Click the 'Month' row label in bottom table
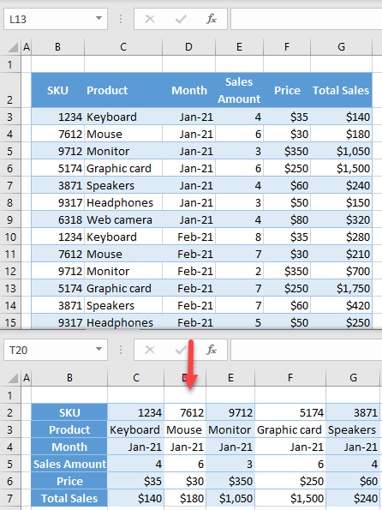The width and height of the screenshot is (382, 510). tap(69, 447)
